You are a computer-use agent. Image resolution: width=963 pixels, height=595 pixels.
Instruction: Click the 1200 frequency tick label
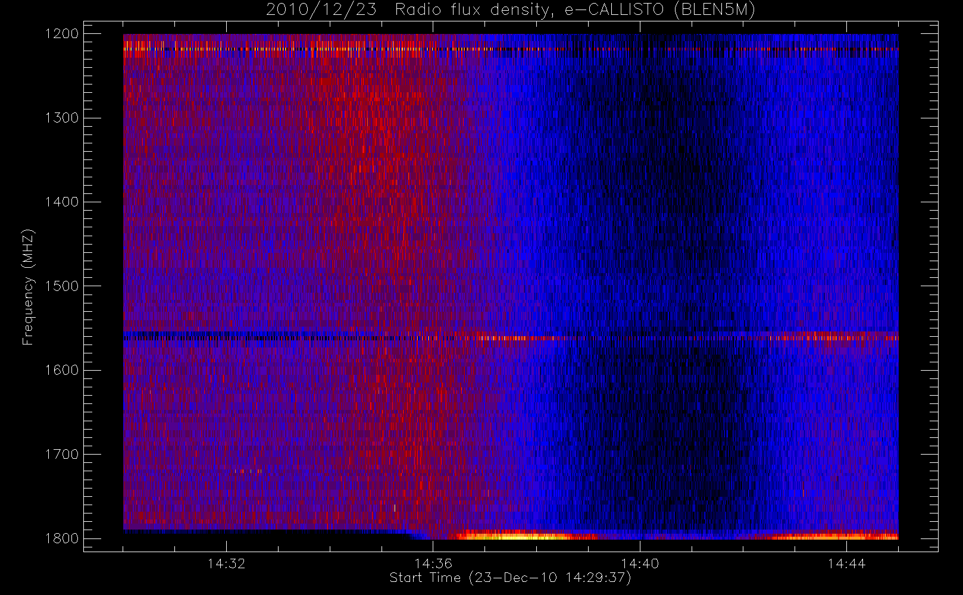pyautogui.click(x=62, y=34)
